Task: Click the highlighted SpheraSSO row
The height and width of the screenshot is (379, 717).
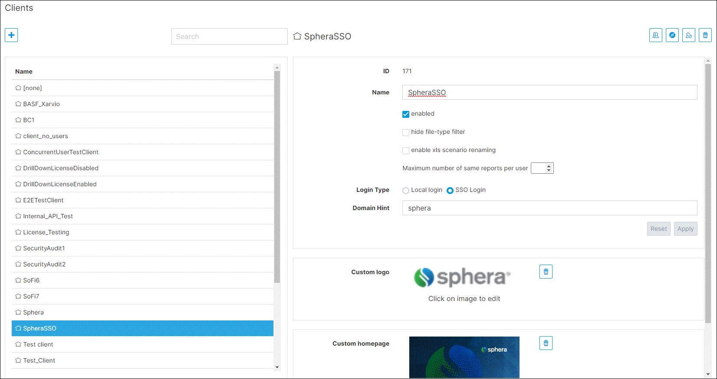Action: tap(142, 328)
